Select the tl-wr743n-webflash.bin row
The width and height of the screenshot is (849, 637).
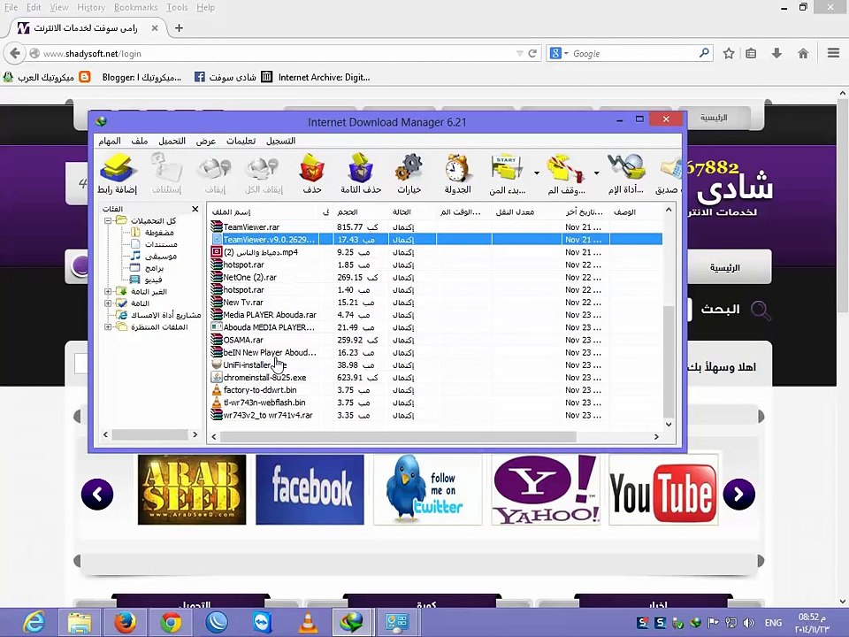pyautogui.click(x=436, y=403)
